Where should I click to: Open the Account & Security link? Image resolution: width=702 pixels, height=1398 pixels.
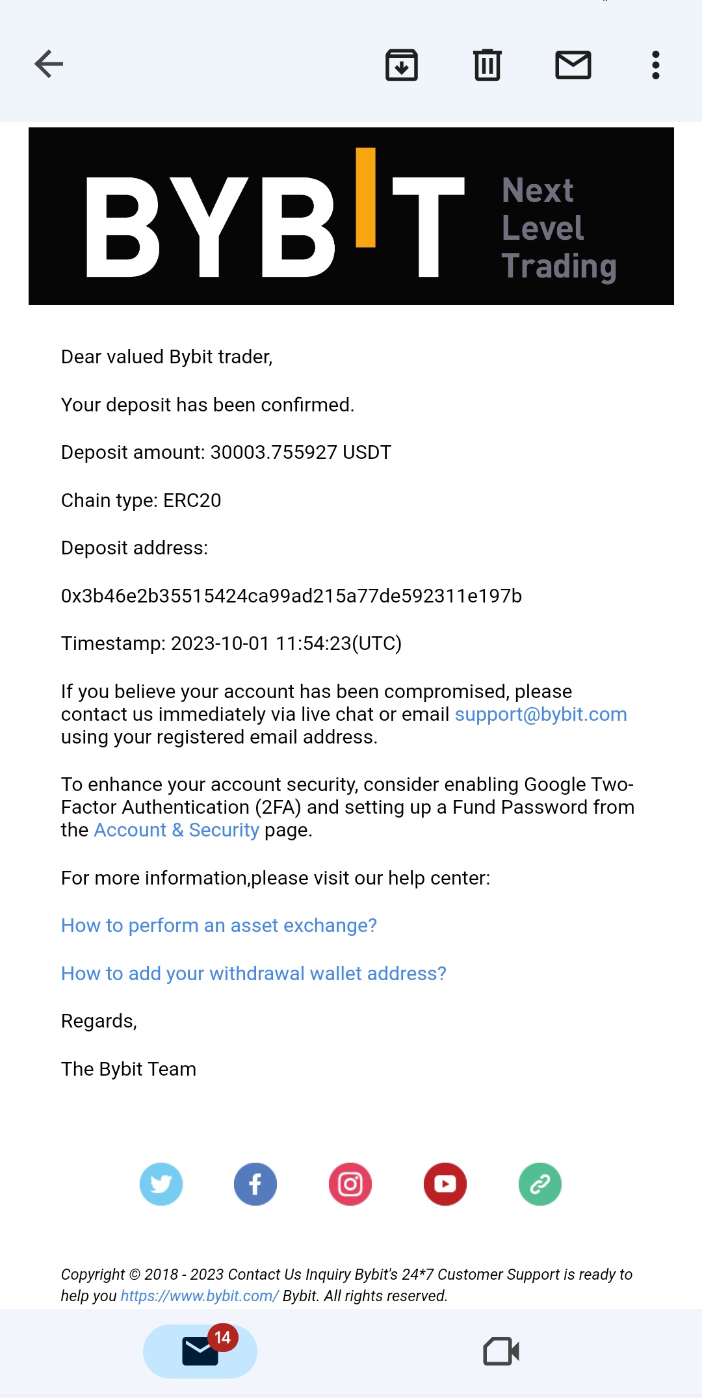(x=177, y=830)
